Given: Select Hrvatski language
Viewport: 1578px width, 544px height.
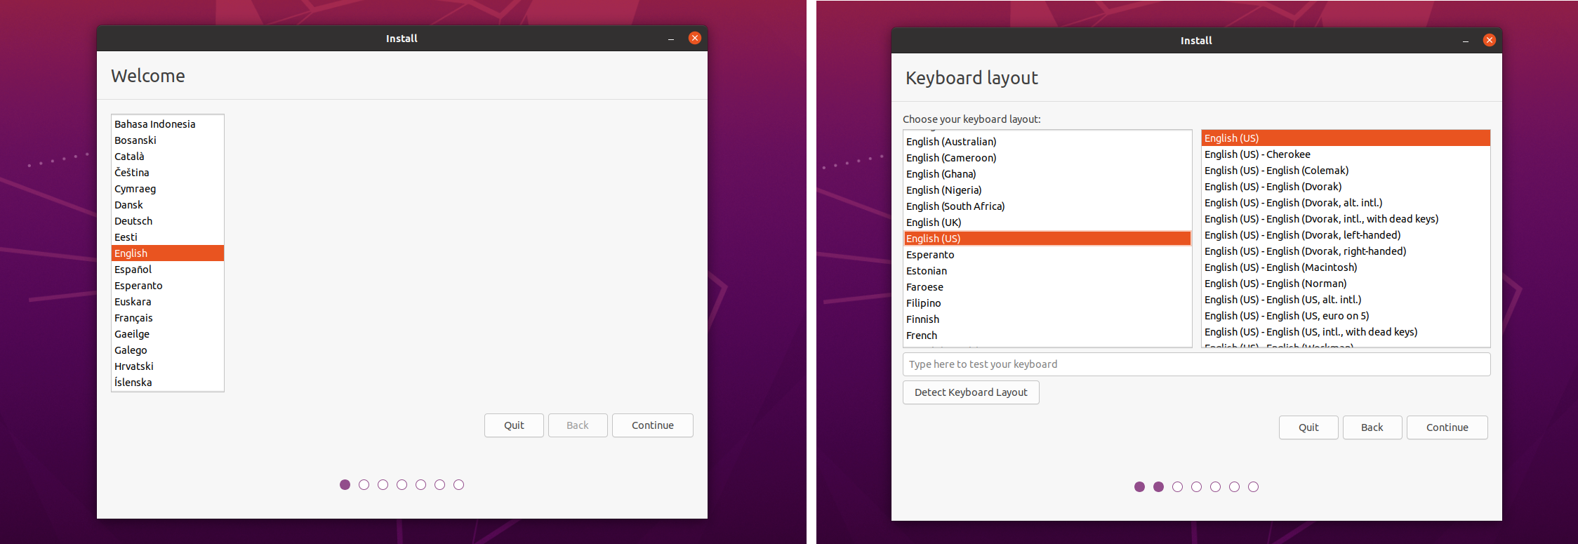Looking at the screenshot, I should 168,366.
